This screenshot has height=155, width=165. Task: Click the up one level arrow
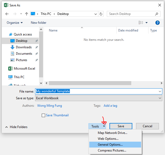coord(27,14)
